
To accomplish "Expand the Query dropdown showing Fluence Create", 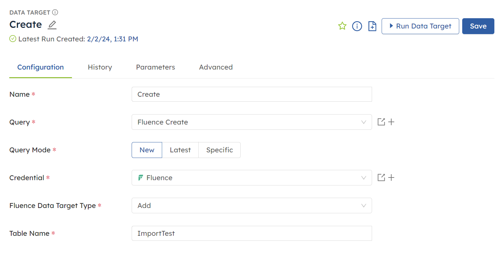I will coord(251,122).
